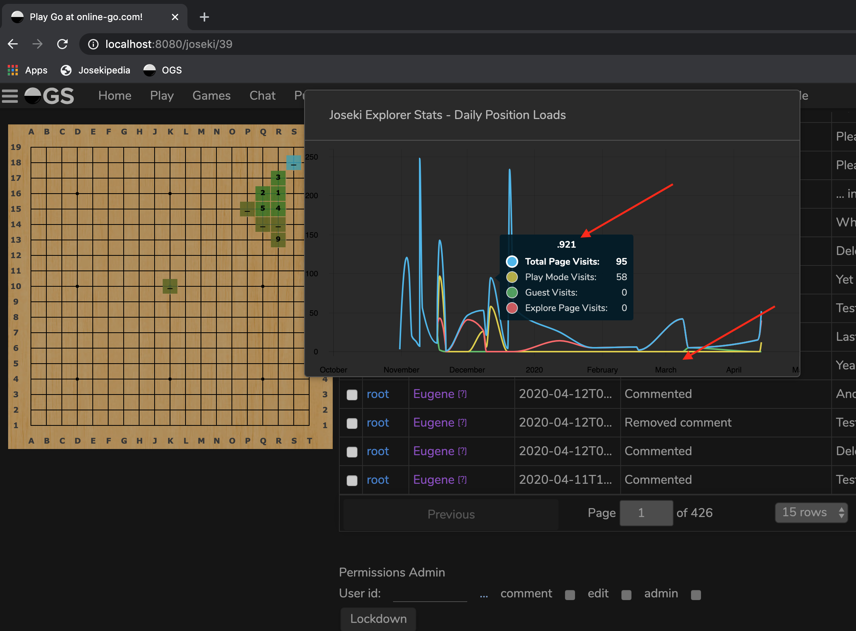Open a new browser tab with plus icon
The height and width of the screenshot is (631, 856).
pos(204,17)
